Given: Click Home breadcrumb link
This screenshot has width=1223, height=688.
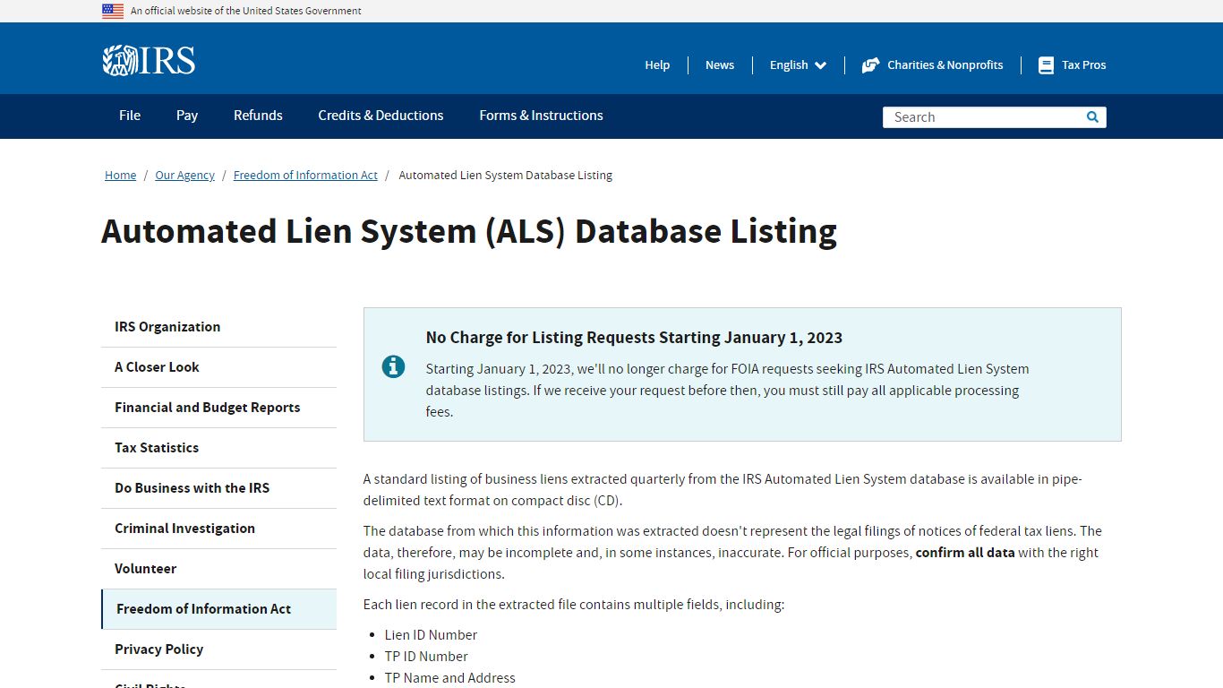Looking at the screenshot, I should coord(120,176).
